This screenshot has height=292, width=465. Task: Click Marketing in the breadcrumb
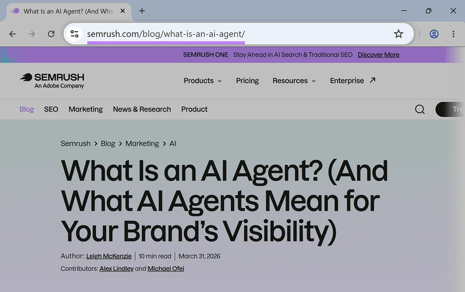click(142, 143)
